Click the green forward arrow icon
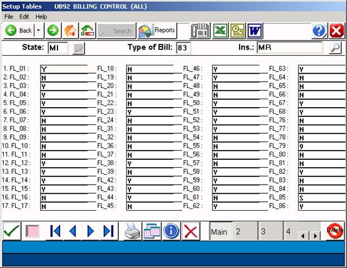The height and width of the screenshot is (268, 347). click(x=53, y=31)
